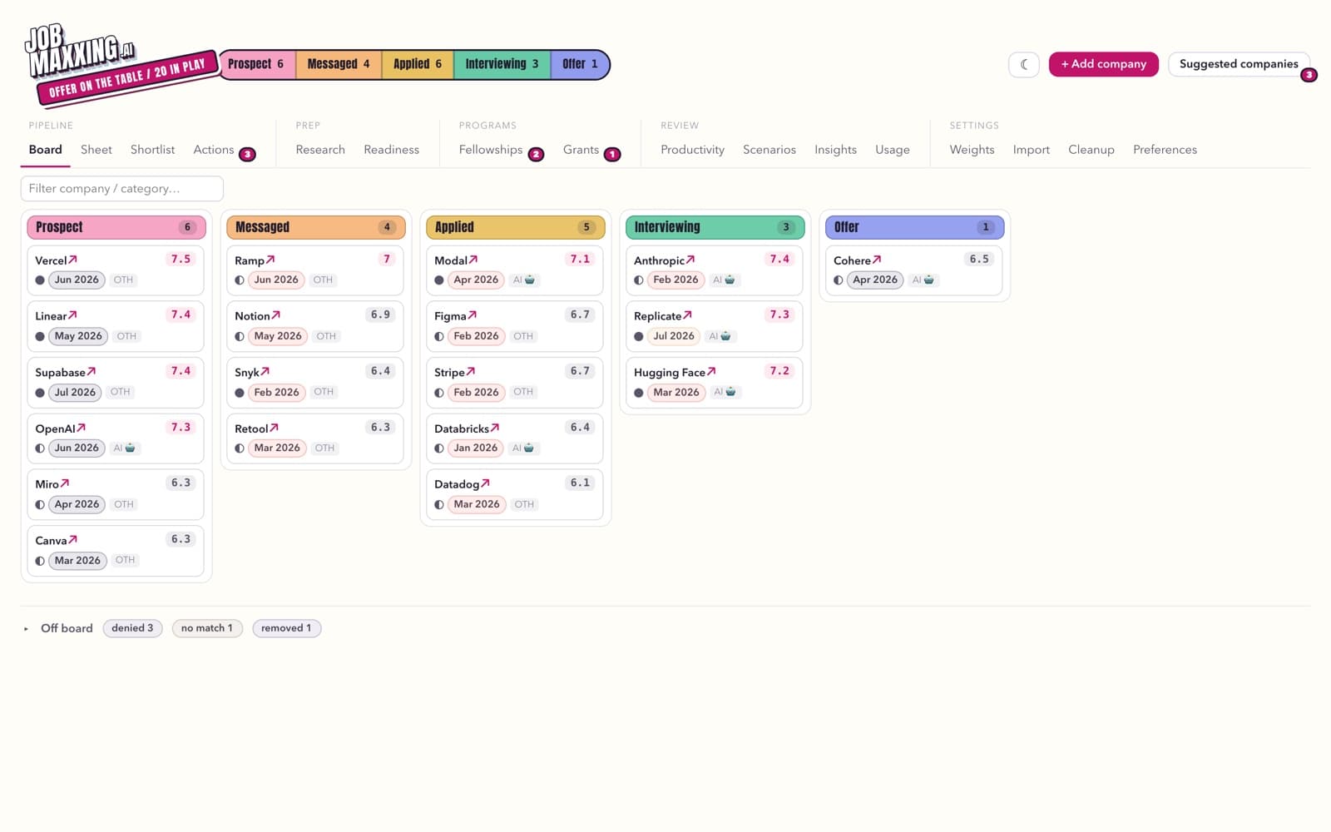The width and height of the screenshot is (1331, 832).
Task: Switch to Productivity review tab
Action: coord(692,150)
